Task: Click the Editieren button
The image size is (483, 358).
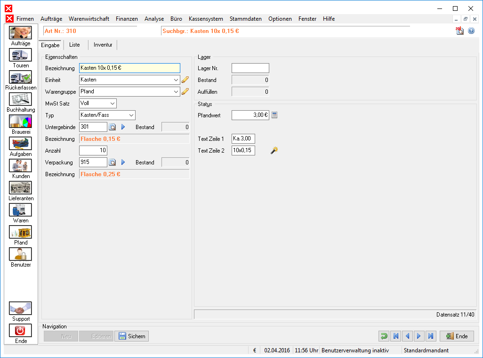Action: 97,336
